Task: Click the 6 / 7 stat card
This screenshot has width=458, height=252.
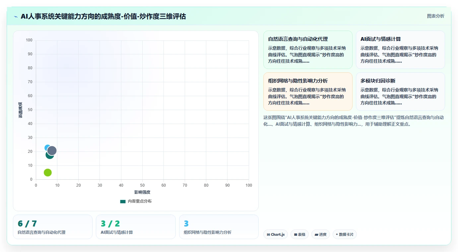Action: point(53,227)
